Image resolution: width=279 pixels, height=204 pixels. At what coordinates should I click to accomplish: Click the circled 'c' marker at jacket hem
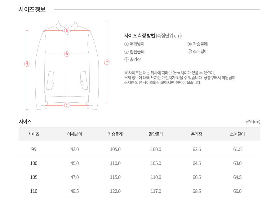tap(67, 105)
